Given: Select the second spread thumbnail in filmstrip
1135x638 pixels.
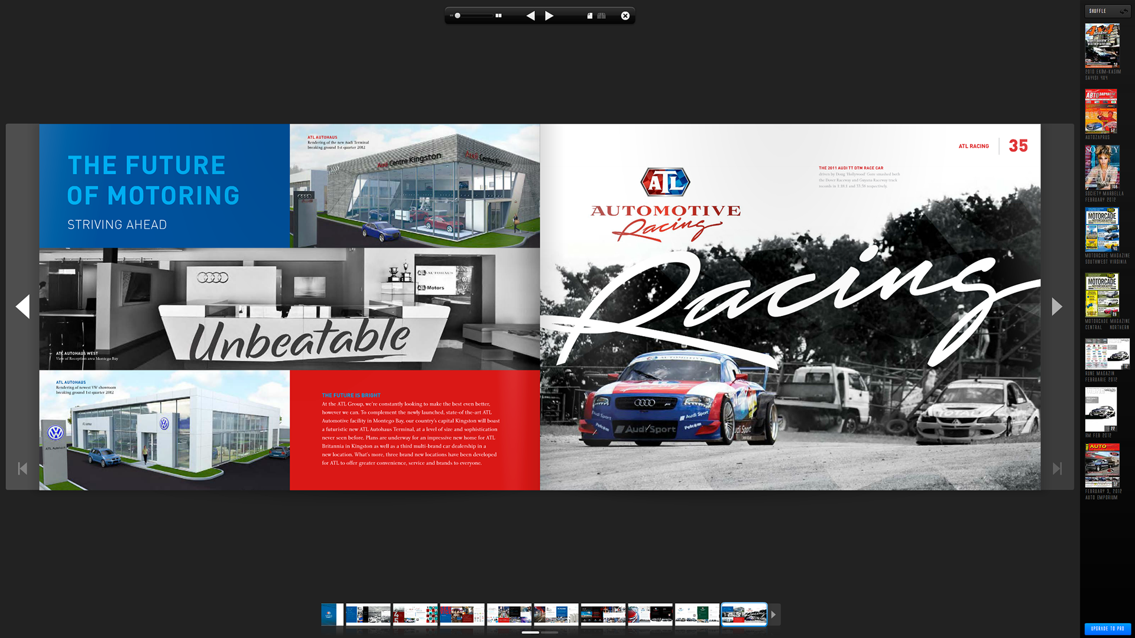Looking at the screenshot, I should coord(368,614).
